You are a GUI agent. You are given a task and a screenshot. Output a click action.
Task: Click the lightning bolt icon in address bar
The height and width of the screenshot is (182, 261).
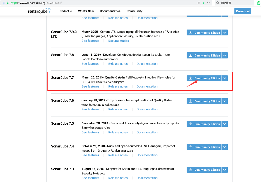204,3
